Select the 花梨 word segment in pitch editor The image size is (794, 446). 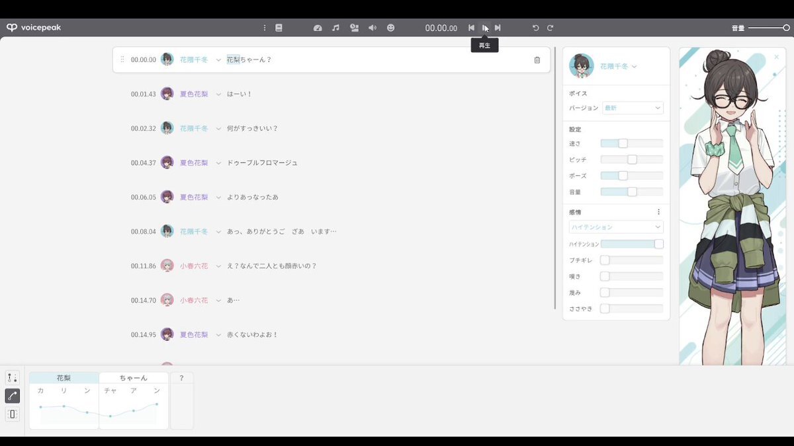click(64, 378)
